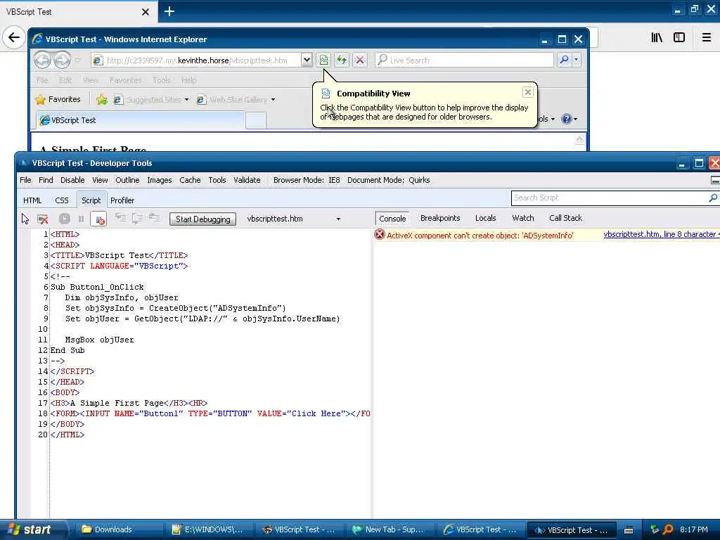
Task: Click the Compatibility View button
Action: pyautogui.click(x=323, y=60)
